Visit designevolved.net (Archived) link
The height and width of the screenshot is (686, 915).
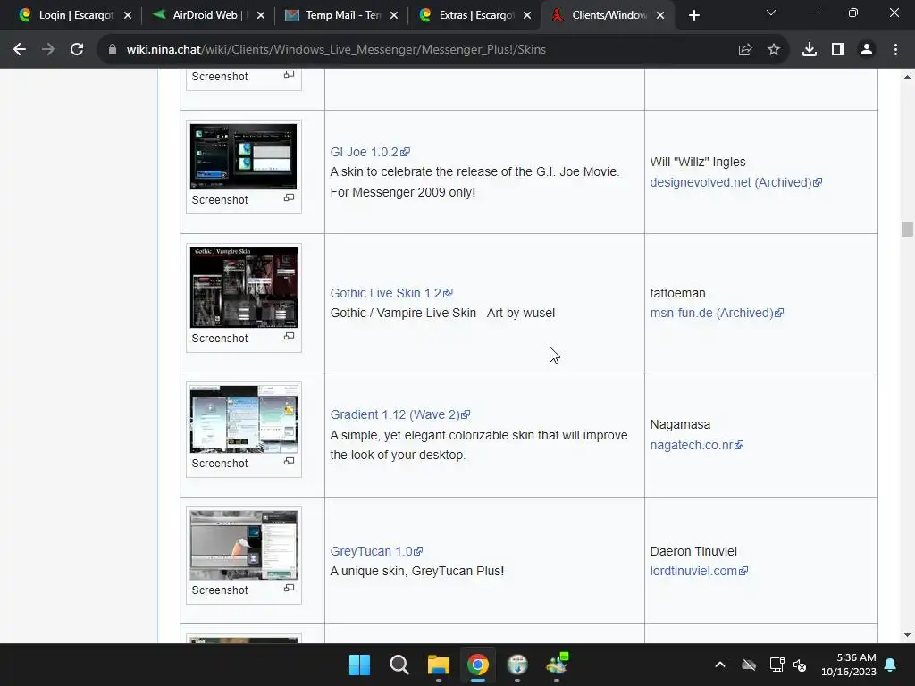point(736,182)
